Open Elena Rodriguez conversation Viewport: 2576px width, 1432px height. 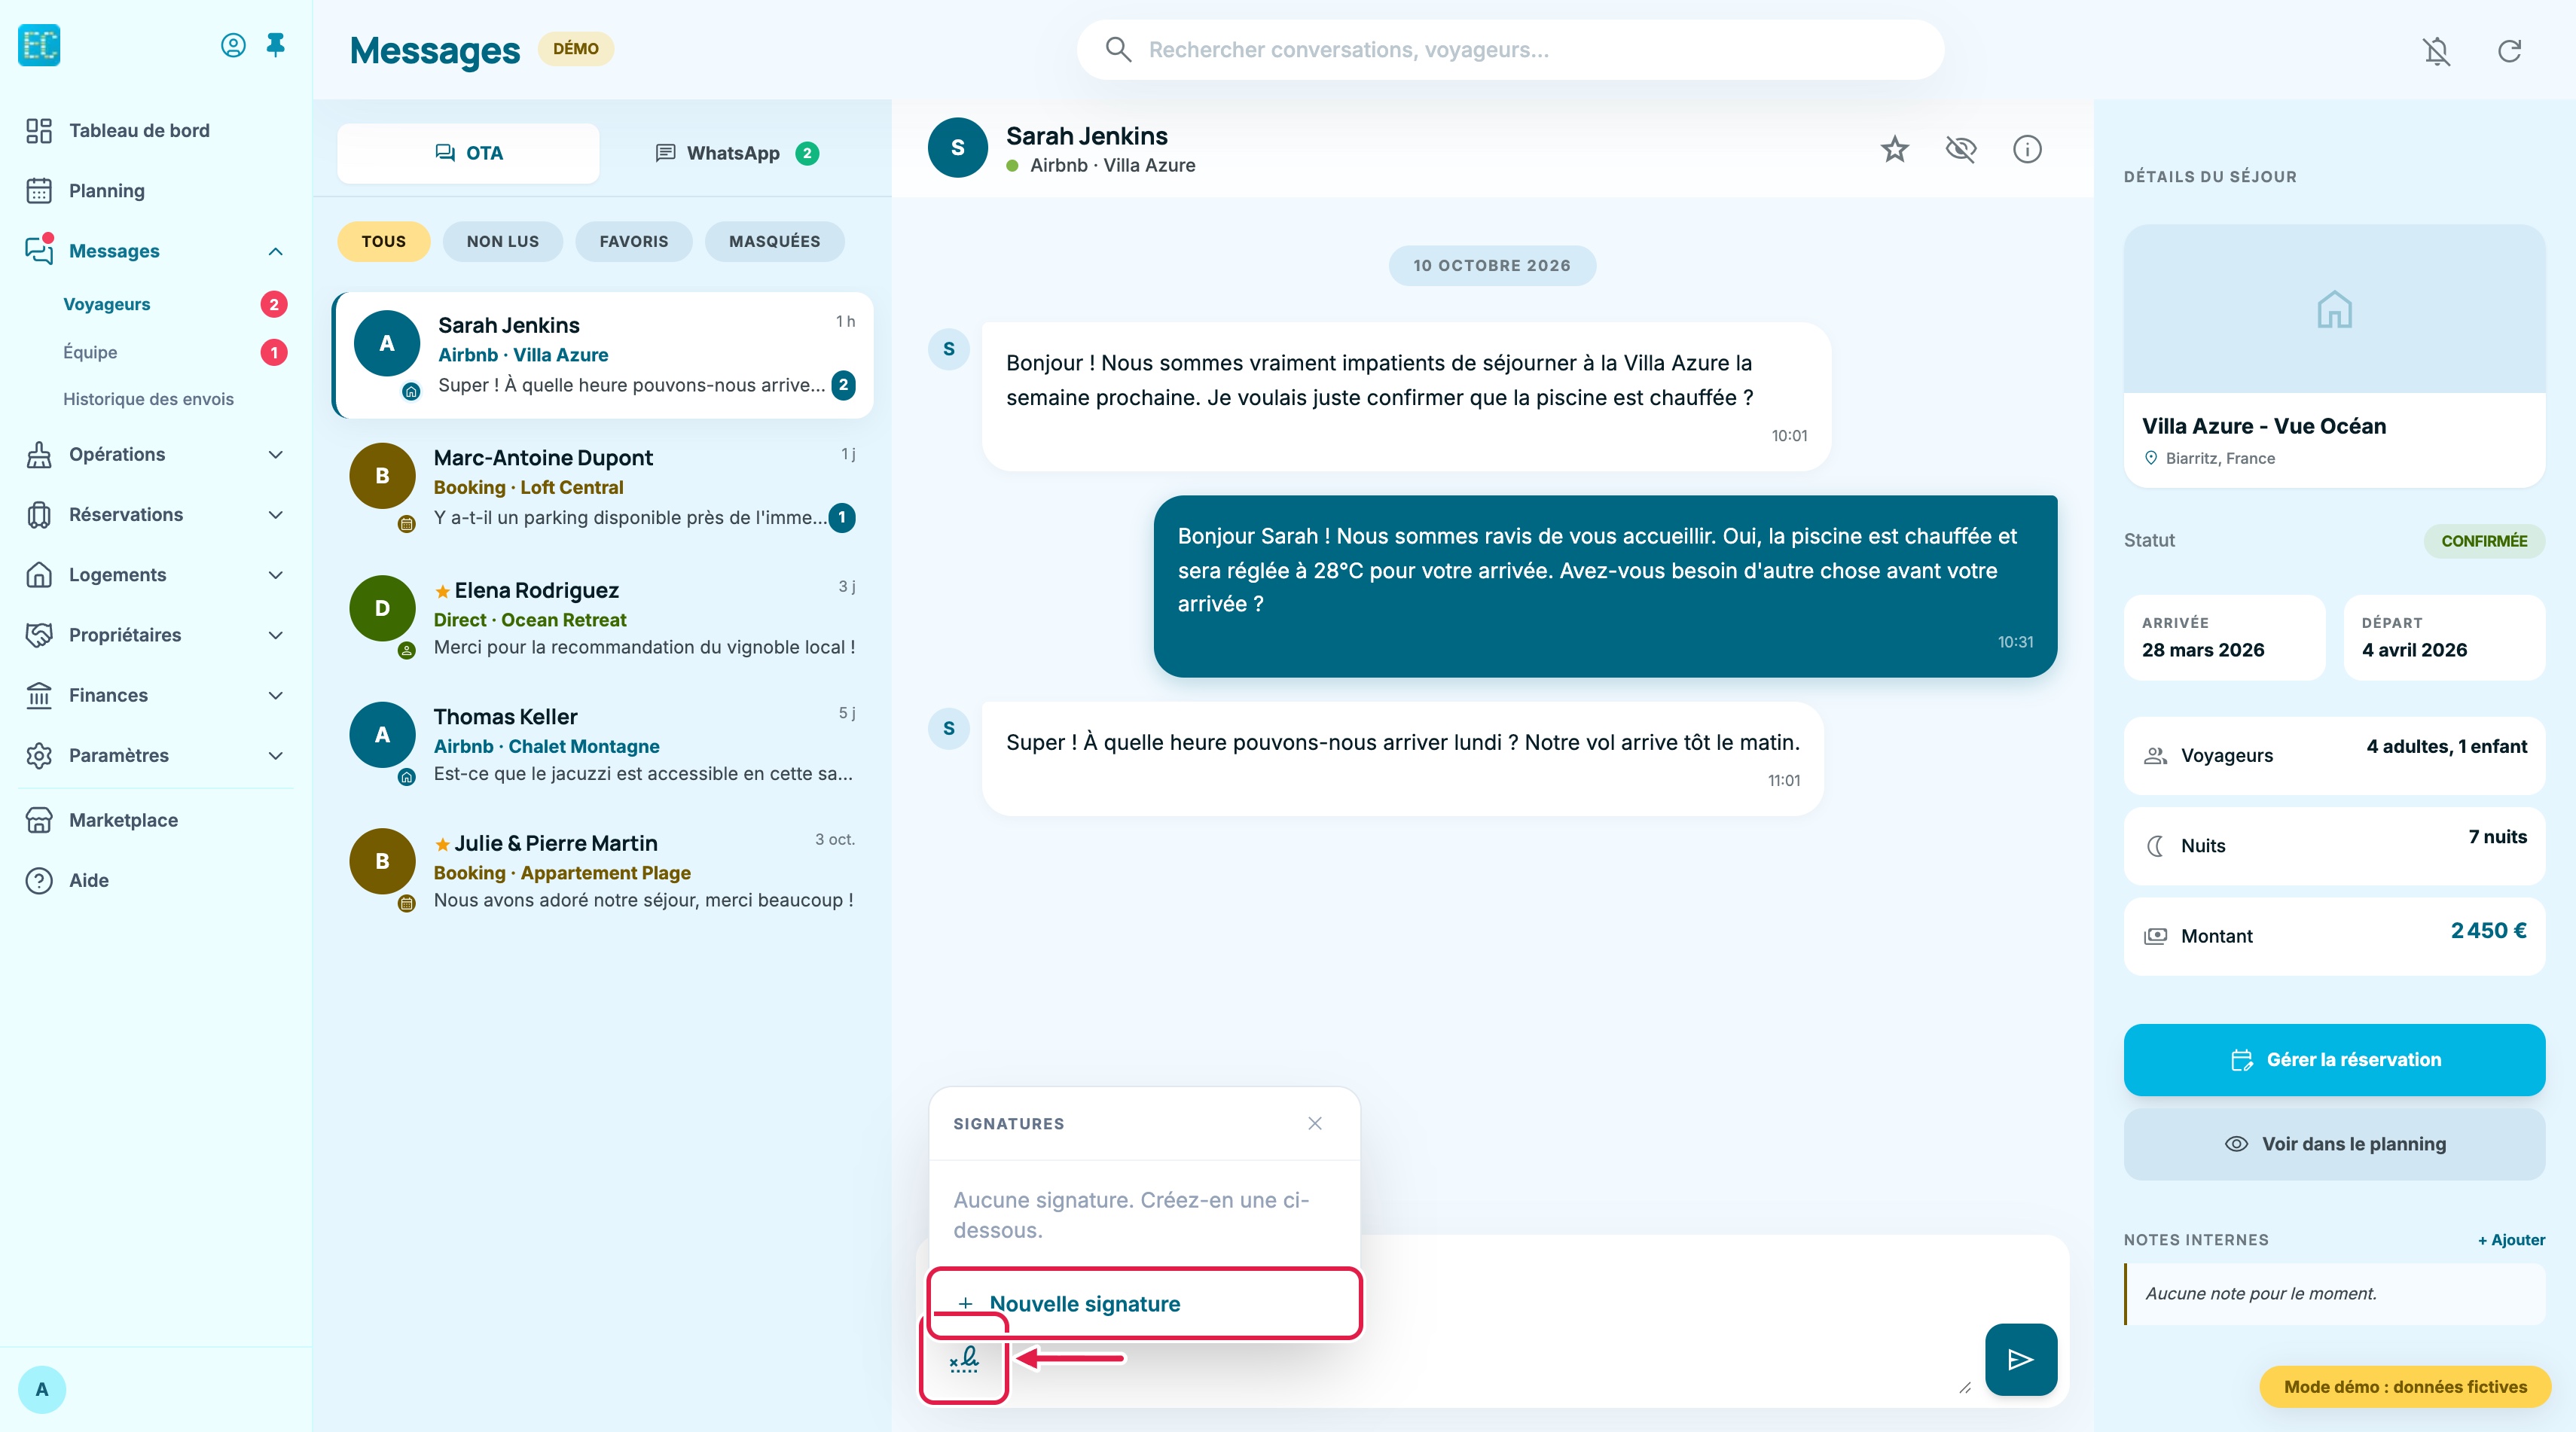pos(603,620)
